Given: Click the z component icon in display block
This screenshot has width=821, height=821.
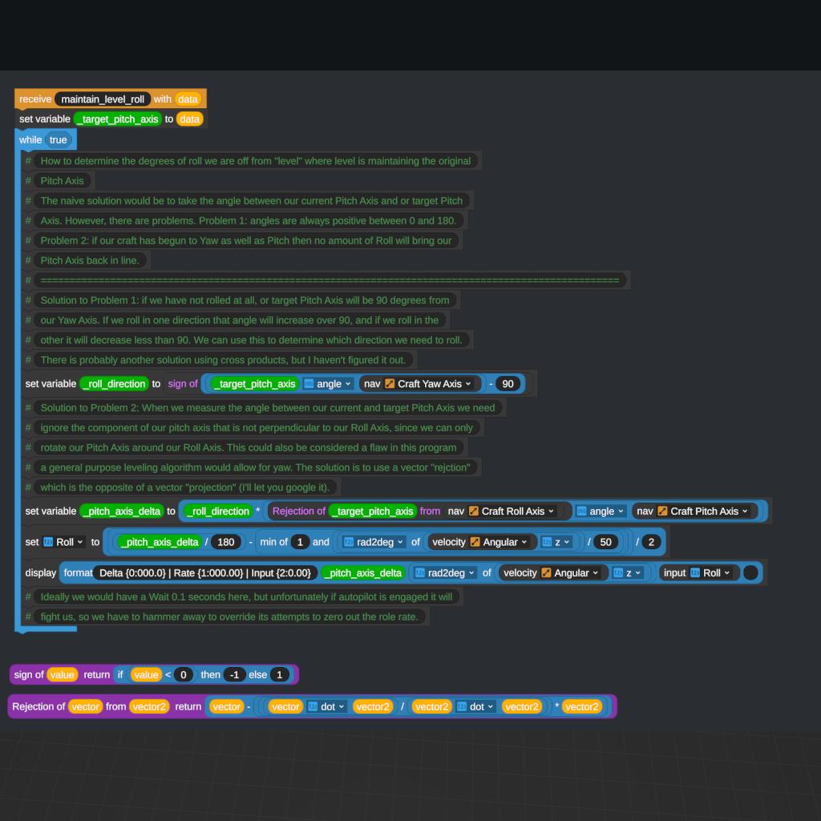Looking at the screenshot, I should tap(618, 573).
